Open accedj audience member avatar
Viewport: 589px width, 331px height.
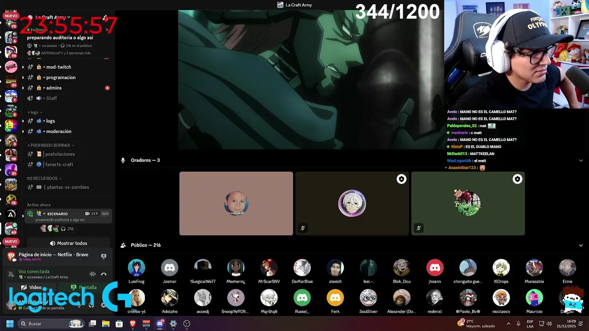(202, 298)
